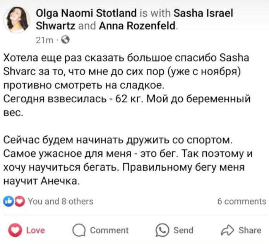Click the 21m post timestamp
This screenshot has width=269, height=244.
click(40, 40)
